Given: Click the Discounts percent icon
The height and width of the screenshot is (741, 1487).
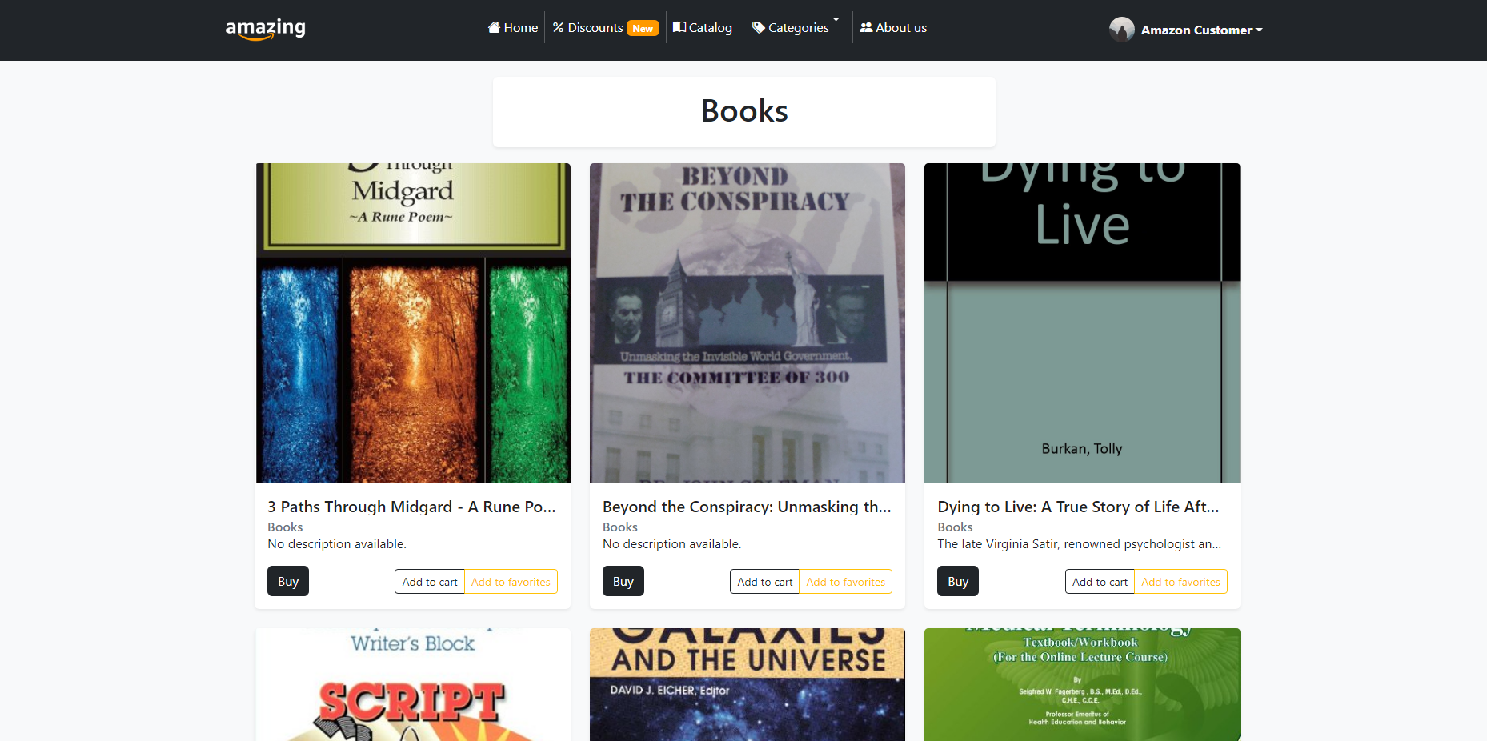Looking at the screenshot, I should click(x=558, y=27).
